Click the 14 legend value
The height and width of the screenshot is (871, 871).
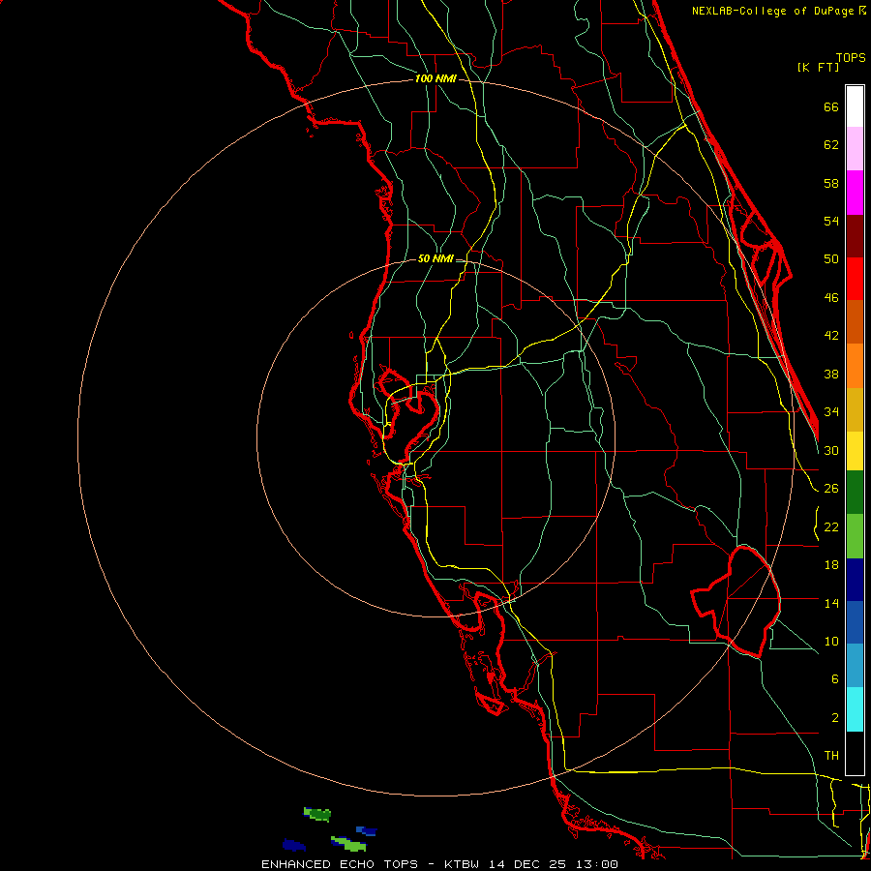[x=831, y=603]
